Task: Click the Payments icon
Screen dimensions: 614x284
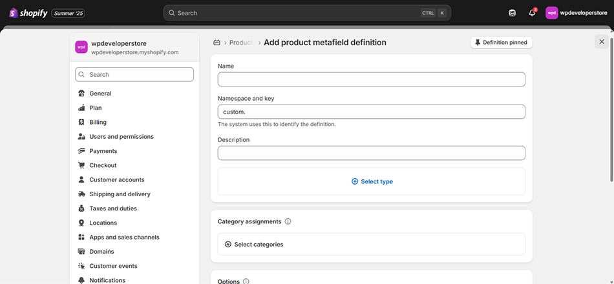Action: click(x=81, y=151)
